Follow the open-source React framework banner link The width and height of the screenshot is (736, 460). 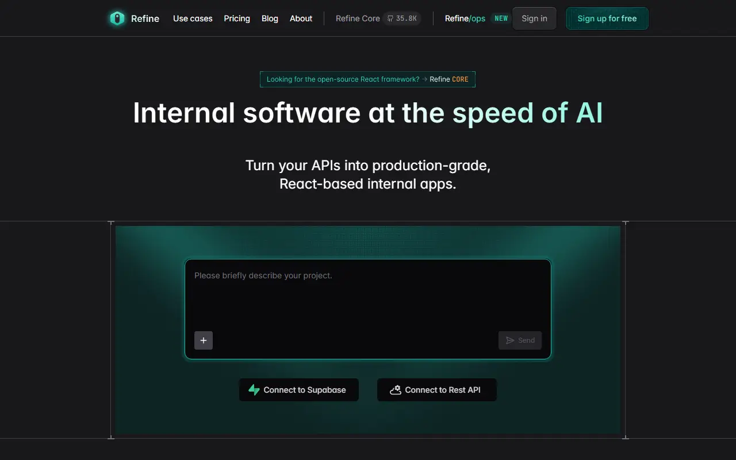coord(367,79)
